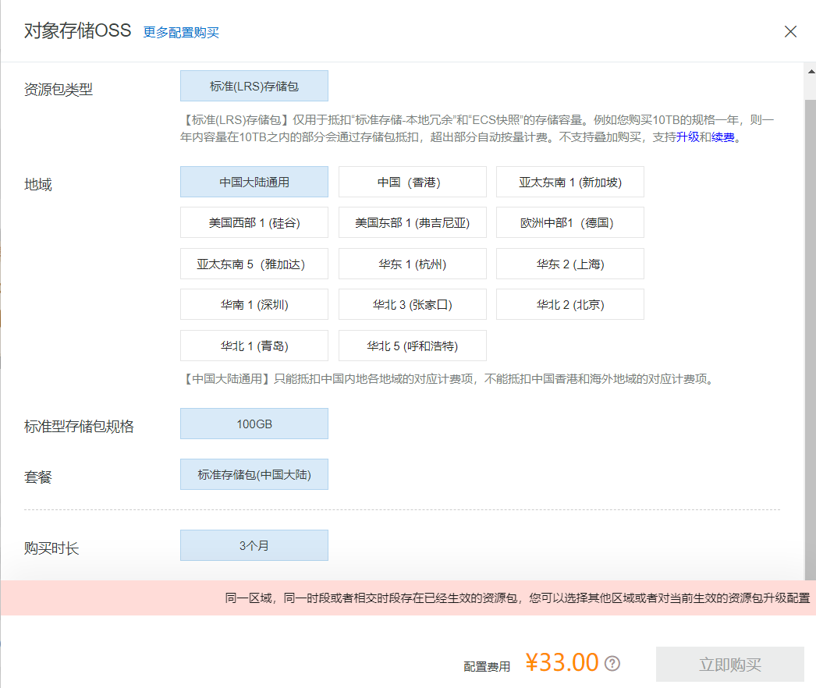
Task: Click the 套餐 label
Action: coord(38,477)
